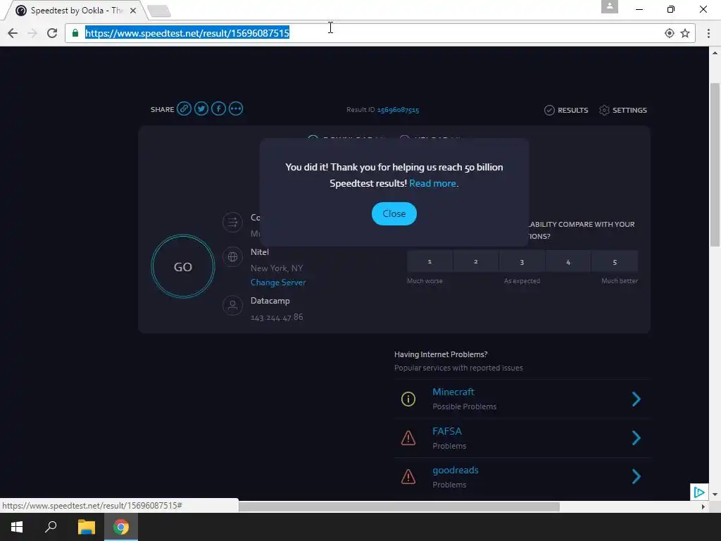Click Chrome icon in taskbar

121,527
